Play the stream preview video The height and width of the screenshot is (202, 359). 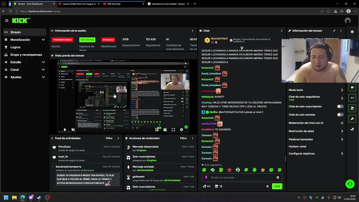coord(65,130)
